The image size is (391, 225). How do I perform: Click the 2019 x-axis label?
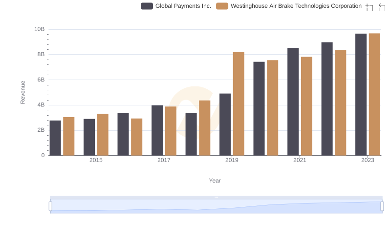tap(232, 160)
